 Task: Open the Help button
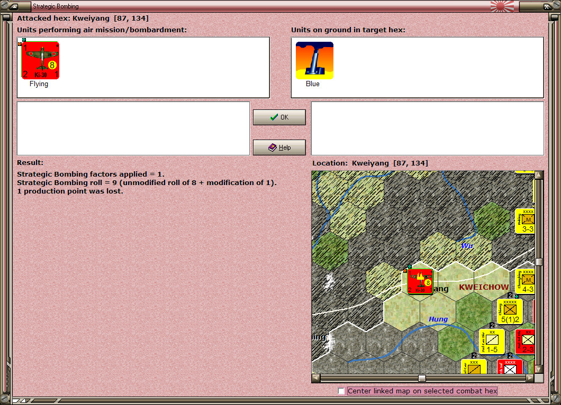pyautogui.click(x=279, y=148)
